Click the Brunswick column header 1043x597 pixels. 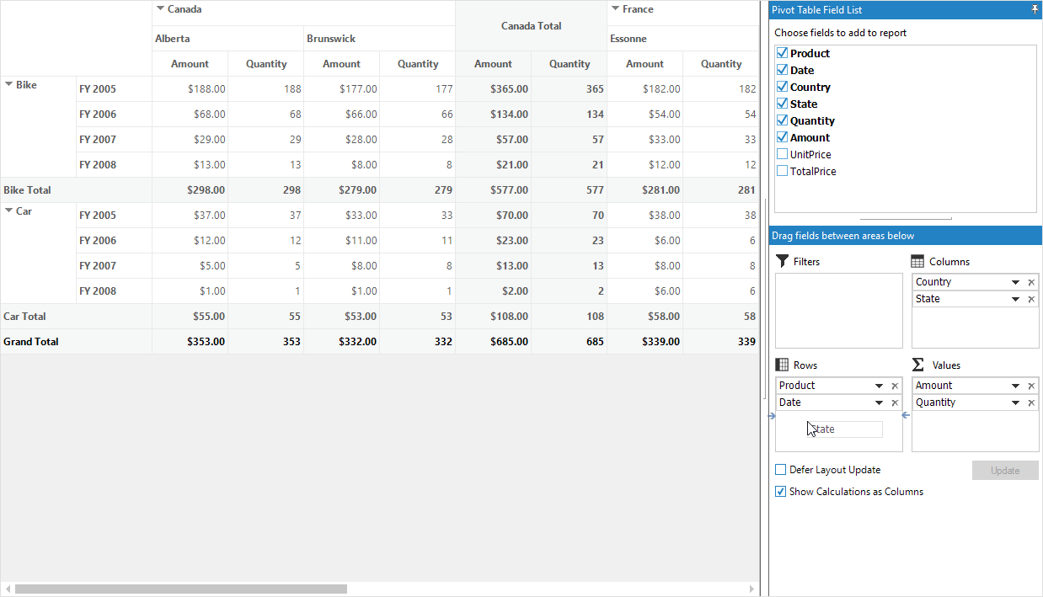tap(379, 39)
